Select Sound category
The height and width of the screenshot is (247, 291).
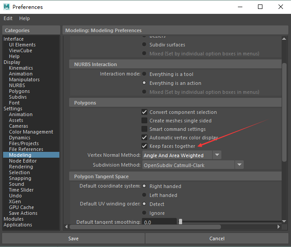pyautogui.click(x=17, y=184)
